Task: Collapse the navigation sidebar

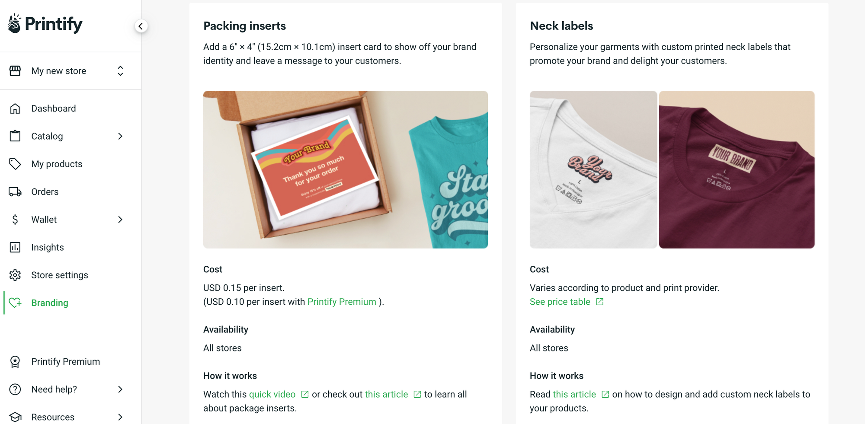Action: point(141,26)
